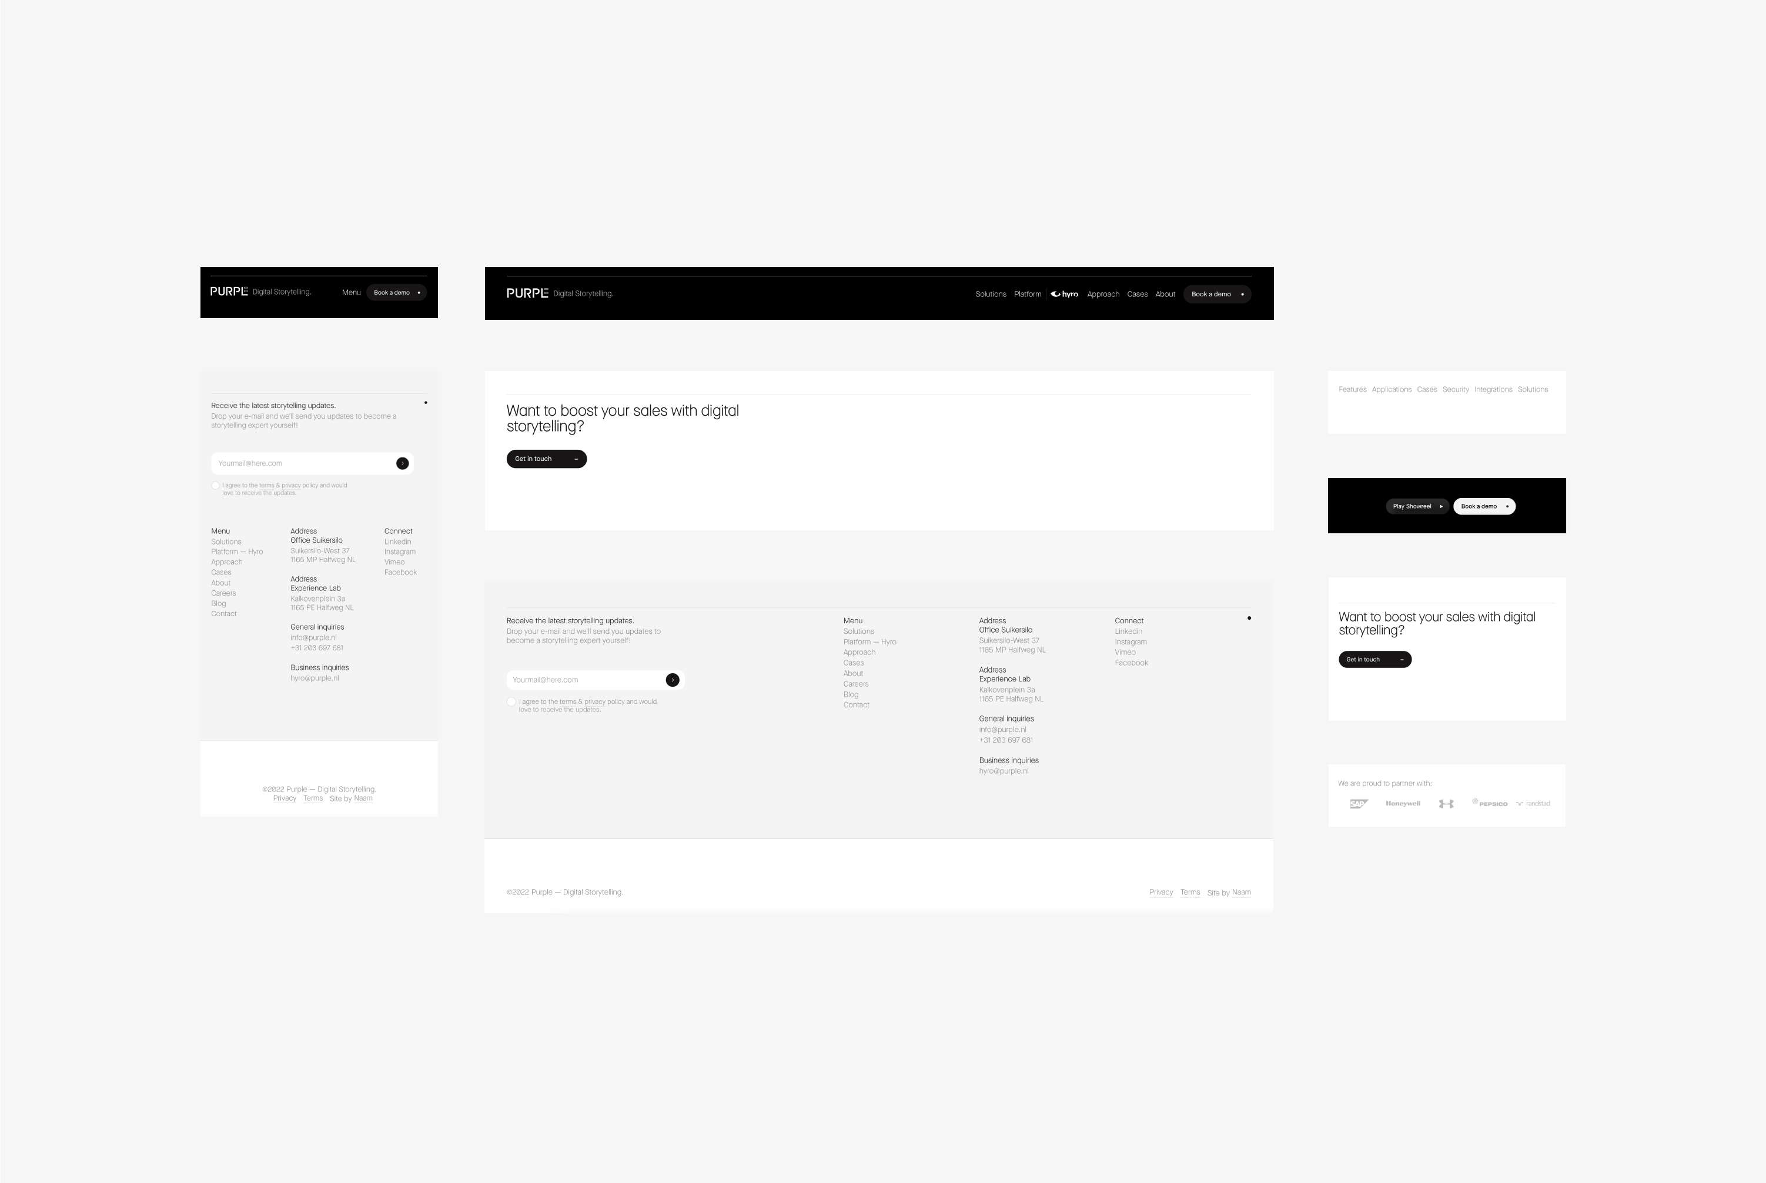The image size is (1766, 1183).
Task: Click the submit arrow icon in email field
Action: coord(403,463)
